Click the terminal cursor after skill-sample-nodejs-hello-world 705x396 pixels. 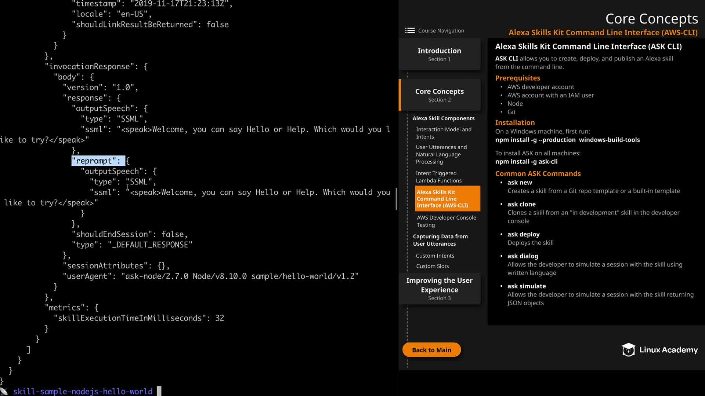click(x=159, y=391)
